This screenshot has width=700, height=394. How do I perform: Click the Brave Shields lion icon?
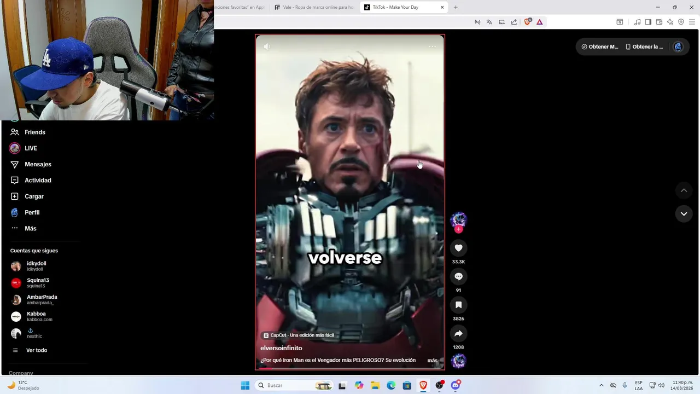pyautogui.click(x=528, y=22)
